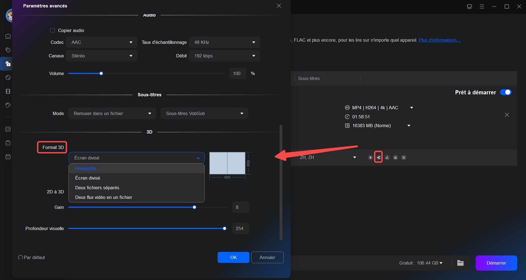Expand the MP4 | H264 | 4k | AAC profile dropdown

412,108
